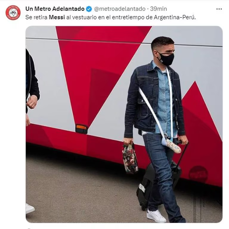
Task: Click the blue verified badge
Action: (89, 9)
